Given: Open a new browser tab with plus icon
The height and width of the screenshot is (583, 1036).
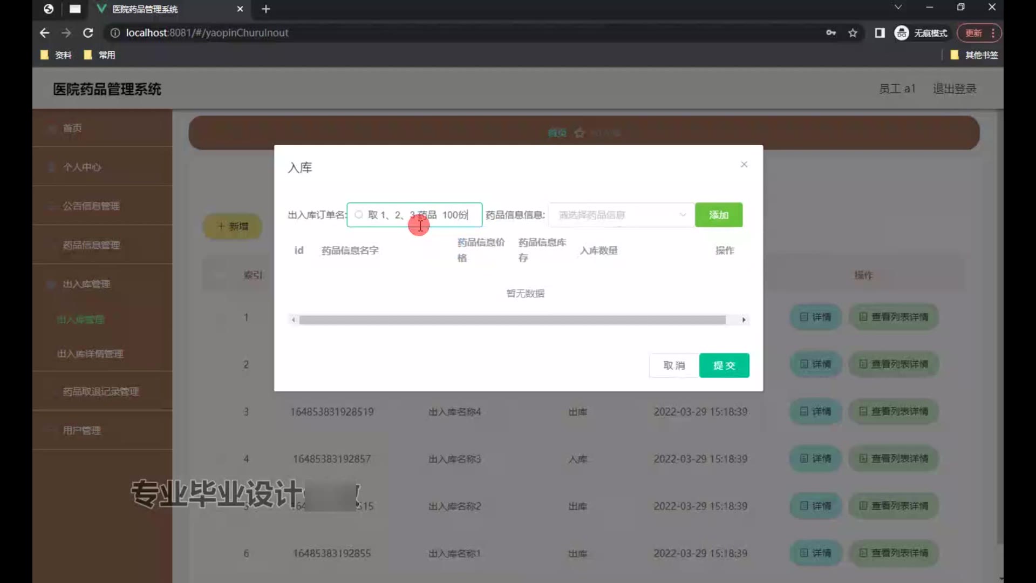Looking at the screenshot, I should [265, 9].
